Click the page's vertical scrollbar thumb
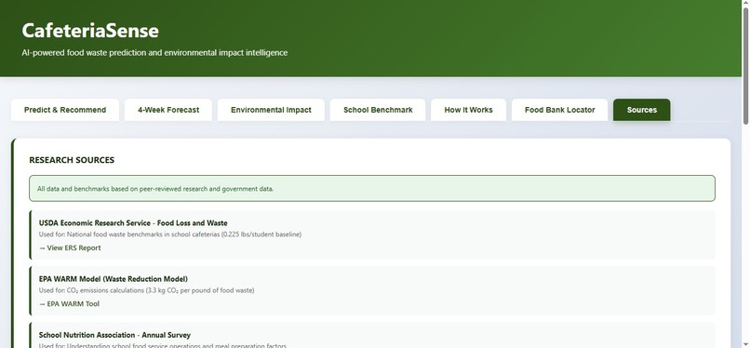Image resolution: width=750 pixels, height=348 pixels. click(745, 66)
